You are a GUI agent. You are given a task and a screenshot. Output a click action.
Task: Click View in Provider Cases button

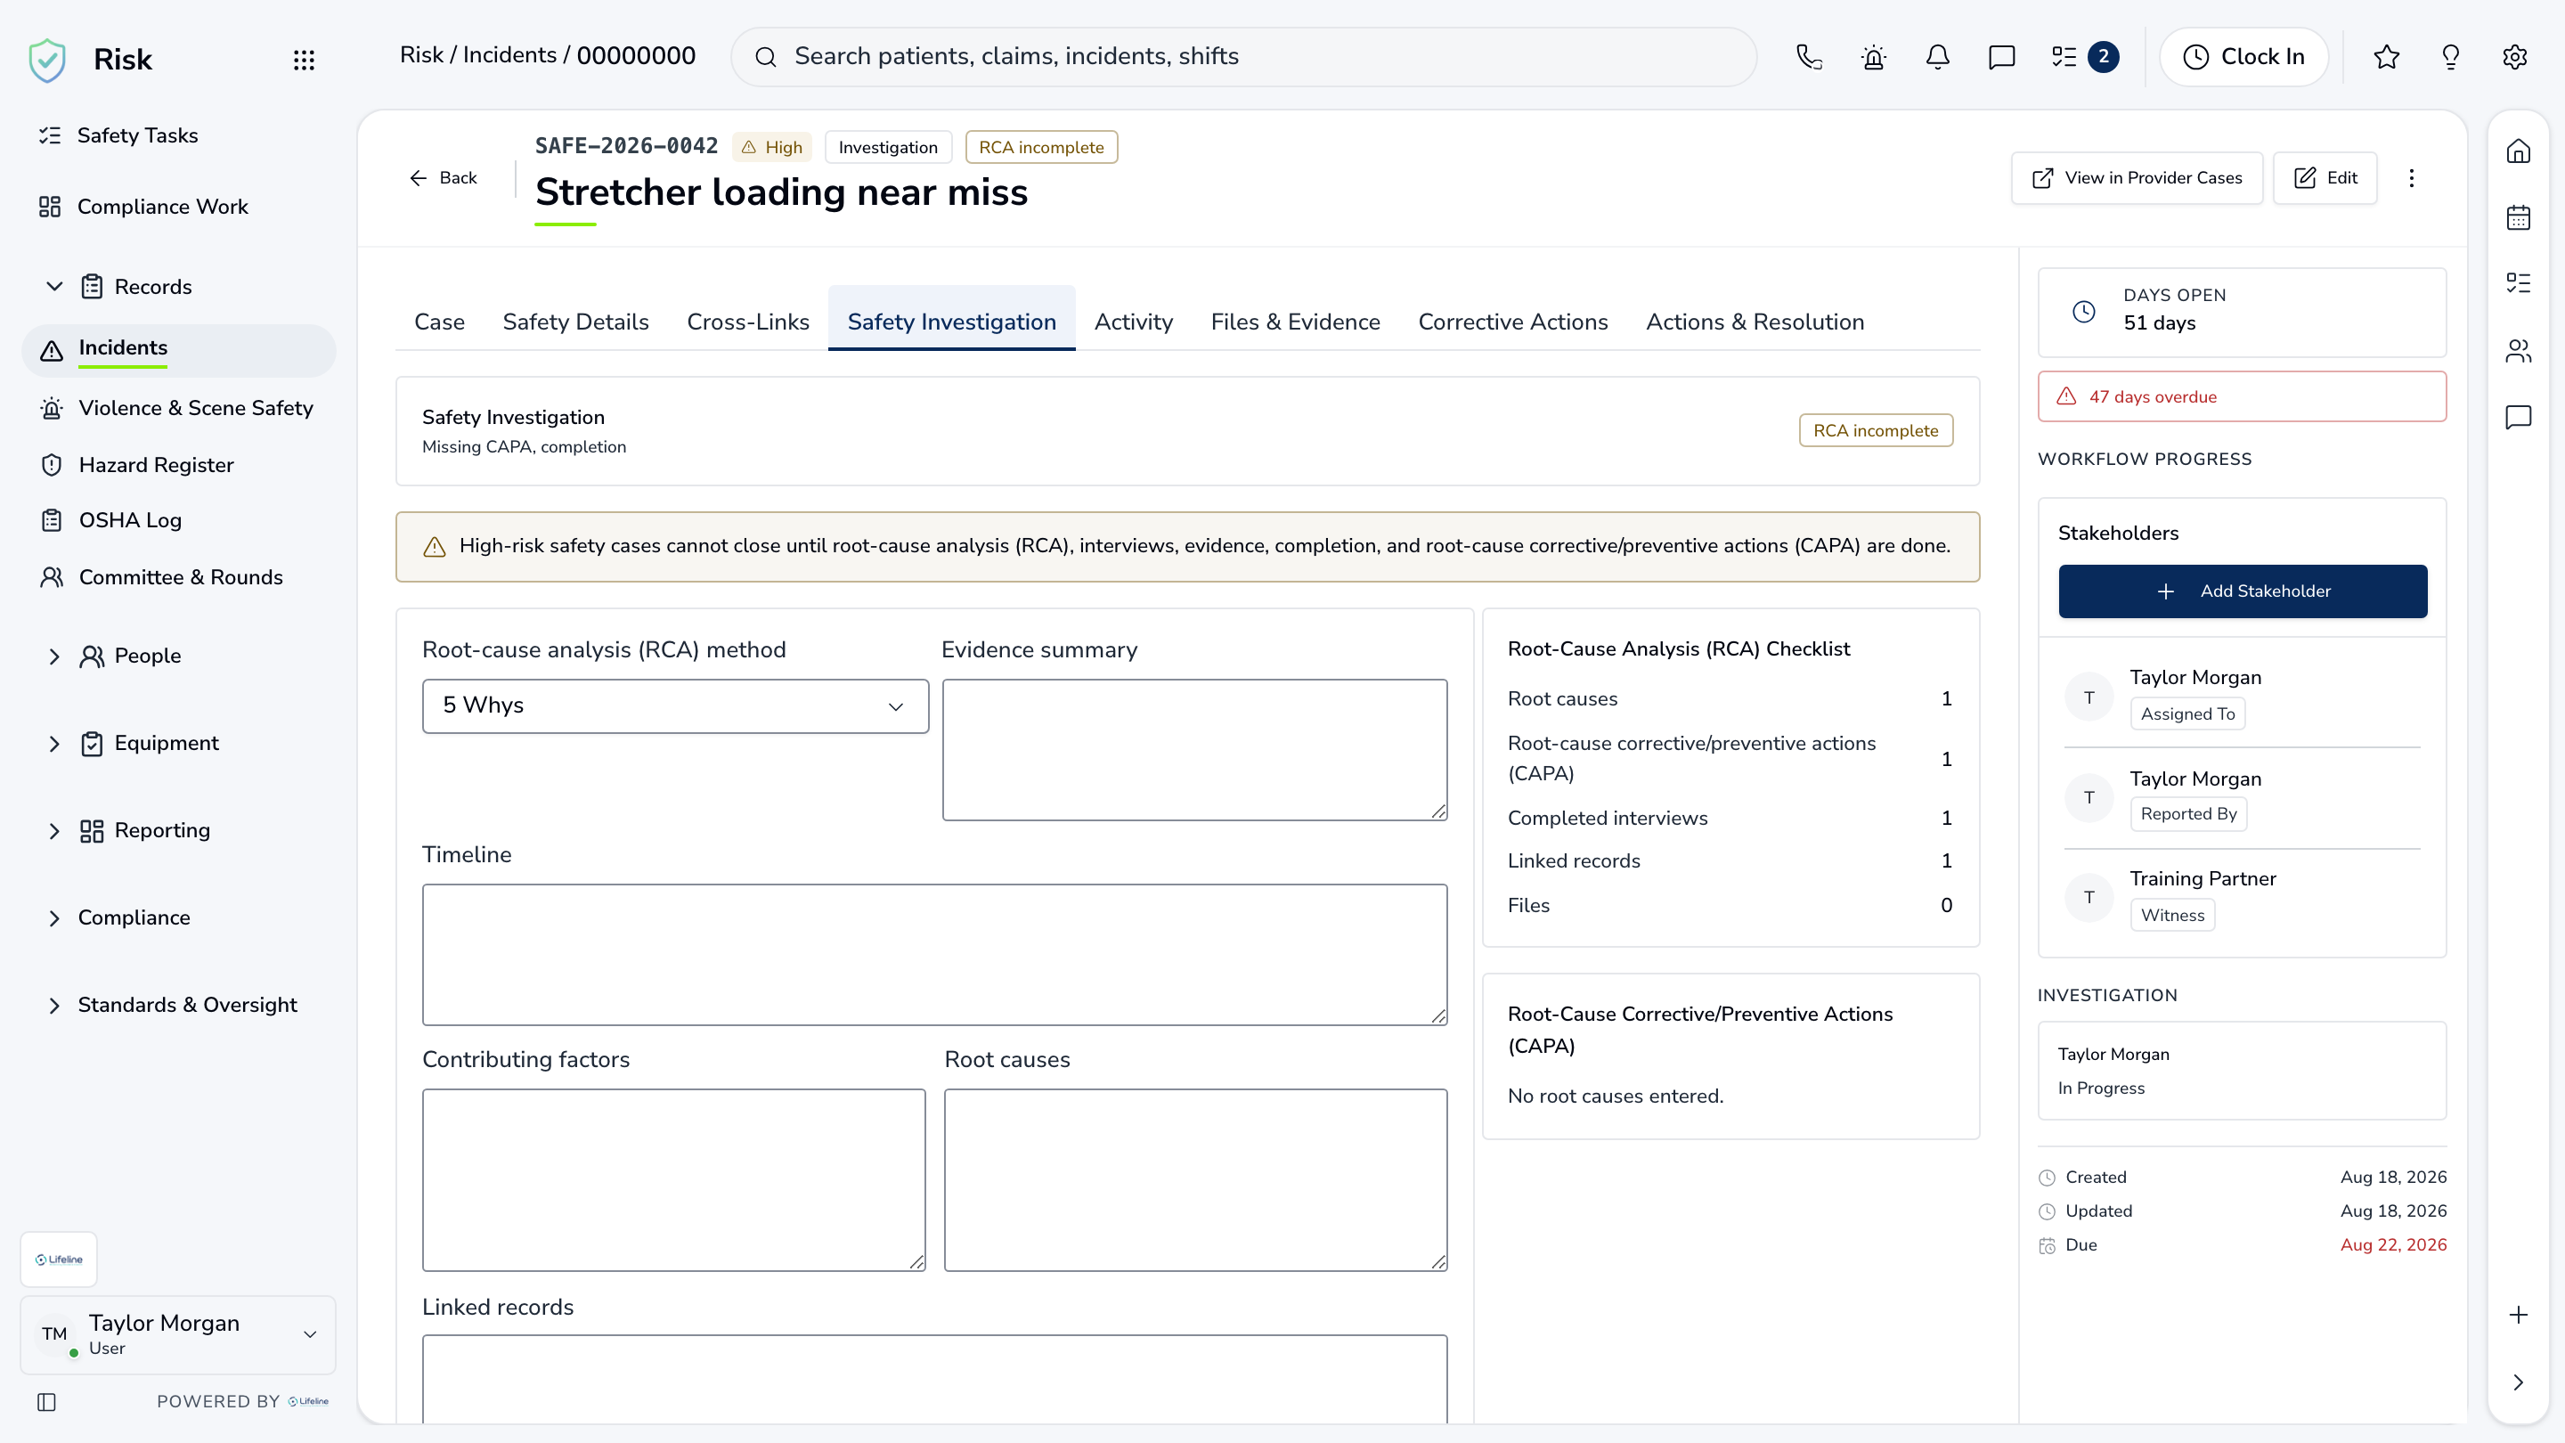tap(2137, 178)
